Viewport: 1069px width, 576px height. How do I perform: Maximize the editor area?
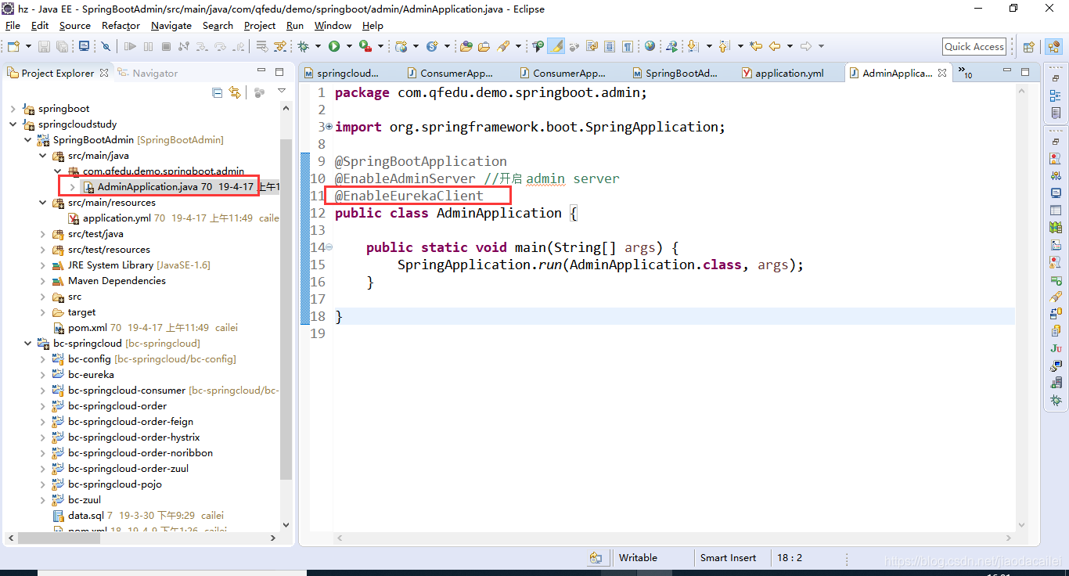(1025, 72)
